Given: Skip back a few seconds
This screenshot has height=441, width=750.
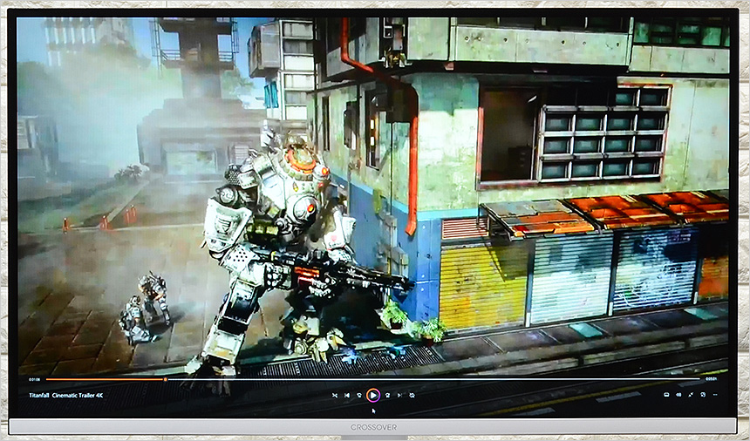Looking at the screenshot, I should click(x=359, y=396).
